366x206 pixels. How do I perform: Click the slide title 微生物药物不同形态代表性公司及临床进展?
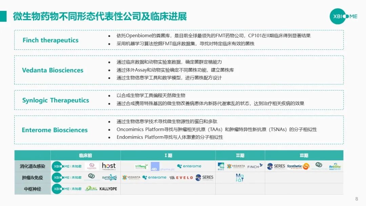pos(100,16)
